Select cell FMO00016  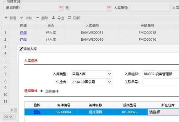[147, 40]
